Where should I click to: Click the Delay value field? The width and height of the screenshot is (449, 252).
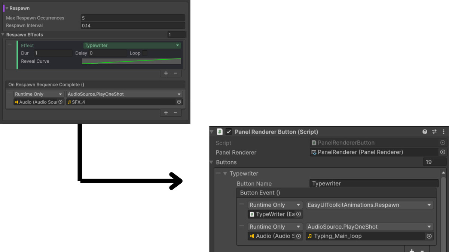[108, 53]
